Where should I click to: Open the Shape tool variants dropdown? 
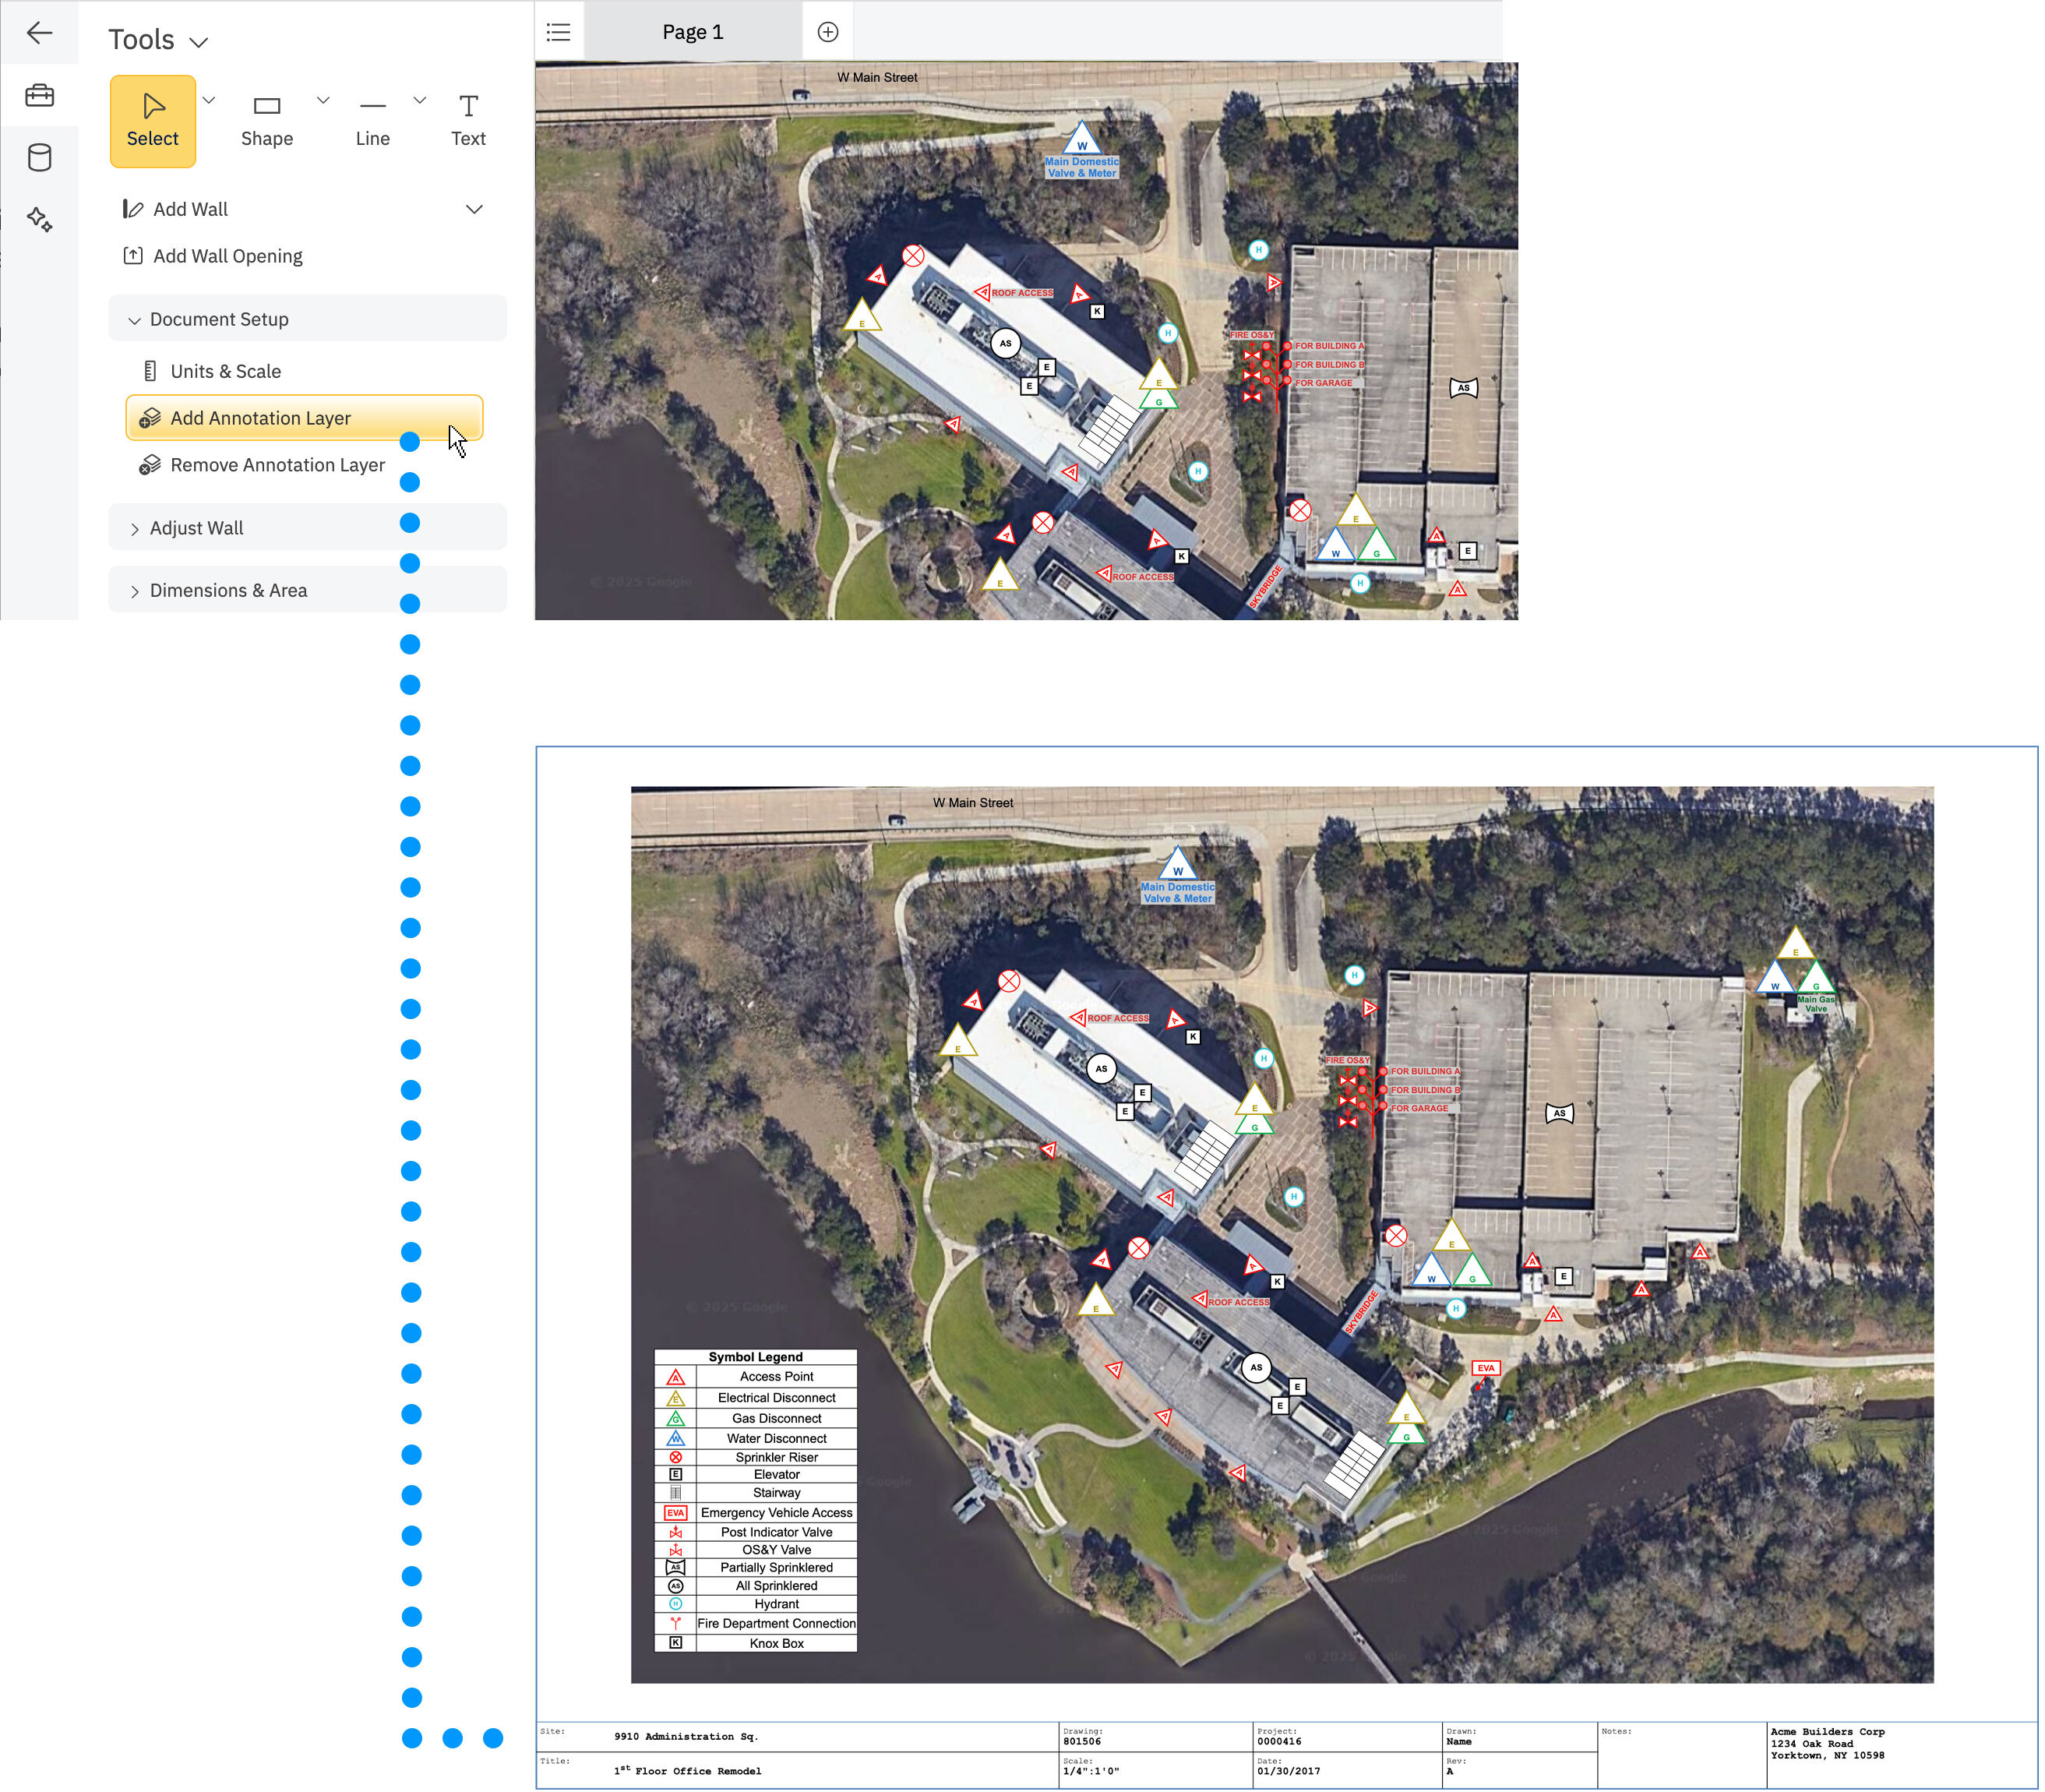(322, 100)
